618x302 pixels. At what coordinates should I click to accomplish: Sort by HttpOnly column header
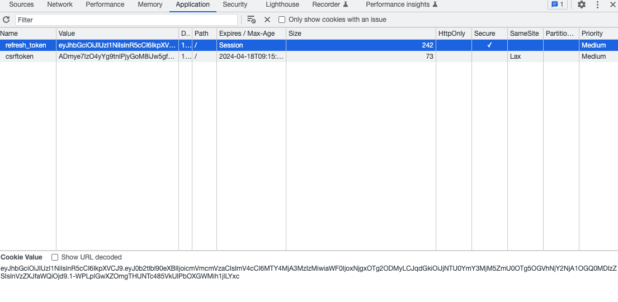click(x=454, y=34)
